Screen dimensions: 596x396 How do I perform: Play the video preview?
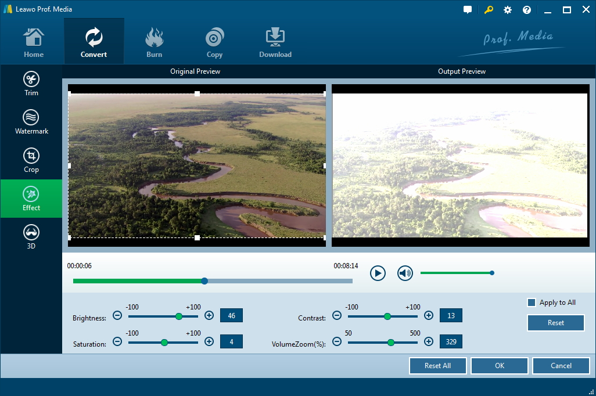[378, 273]
